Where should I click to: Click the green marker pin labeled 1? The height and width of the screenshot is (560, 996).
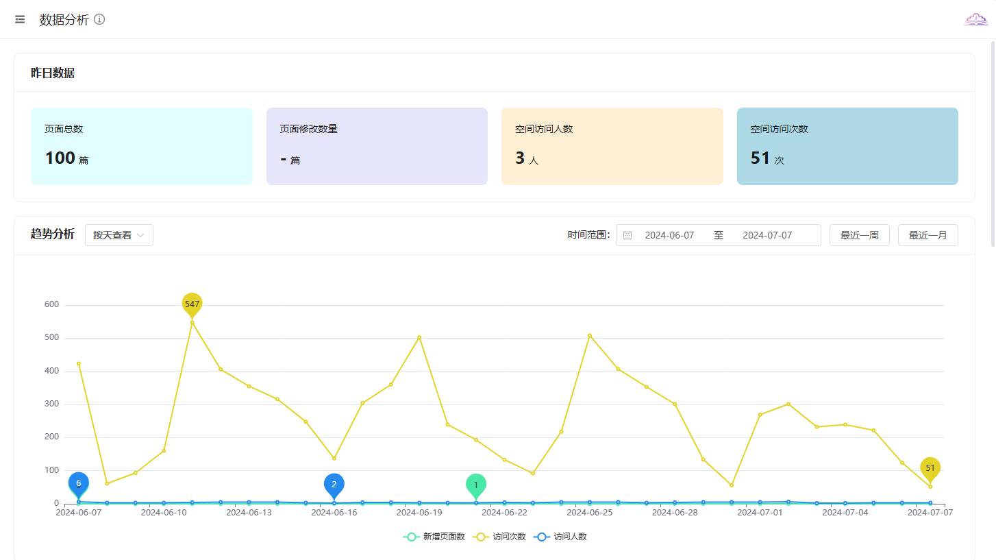[x=476, y=487]
